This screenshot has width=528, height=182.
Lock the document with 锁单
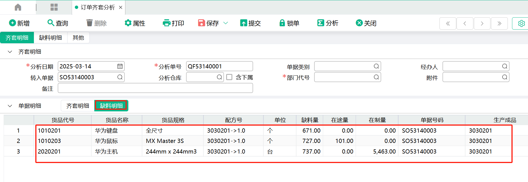tap(289, 23)
